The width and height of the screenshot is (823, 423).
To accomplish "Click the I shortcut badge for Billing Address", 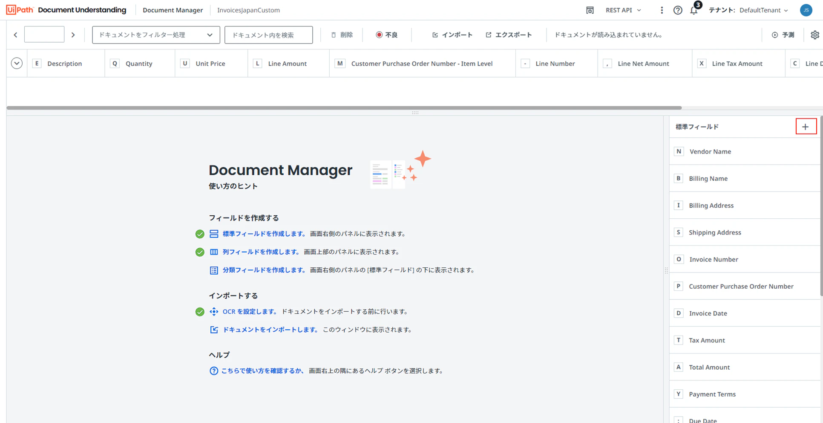I will [x=679, y=205].
